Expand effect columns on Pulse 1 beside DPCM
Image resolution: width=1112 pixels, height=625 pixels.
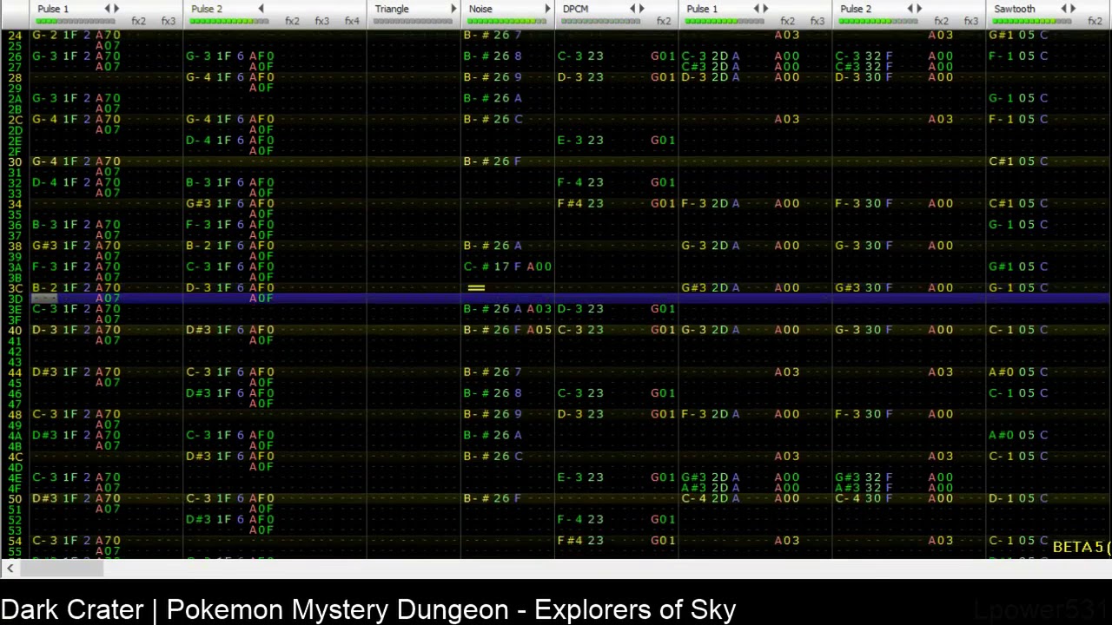pyautogui.click(x=765, y=9)
